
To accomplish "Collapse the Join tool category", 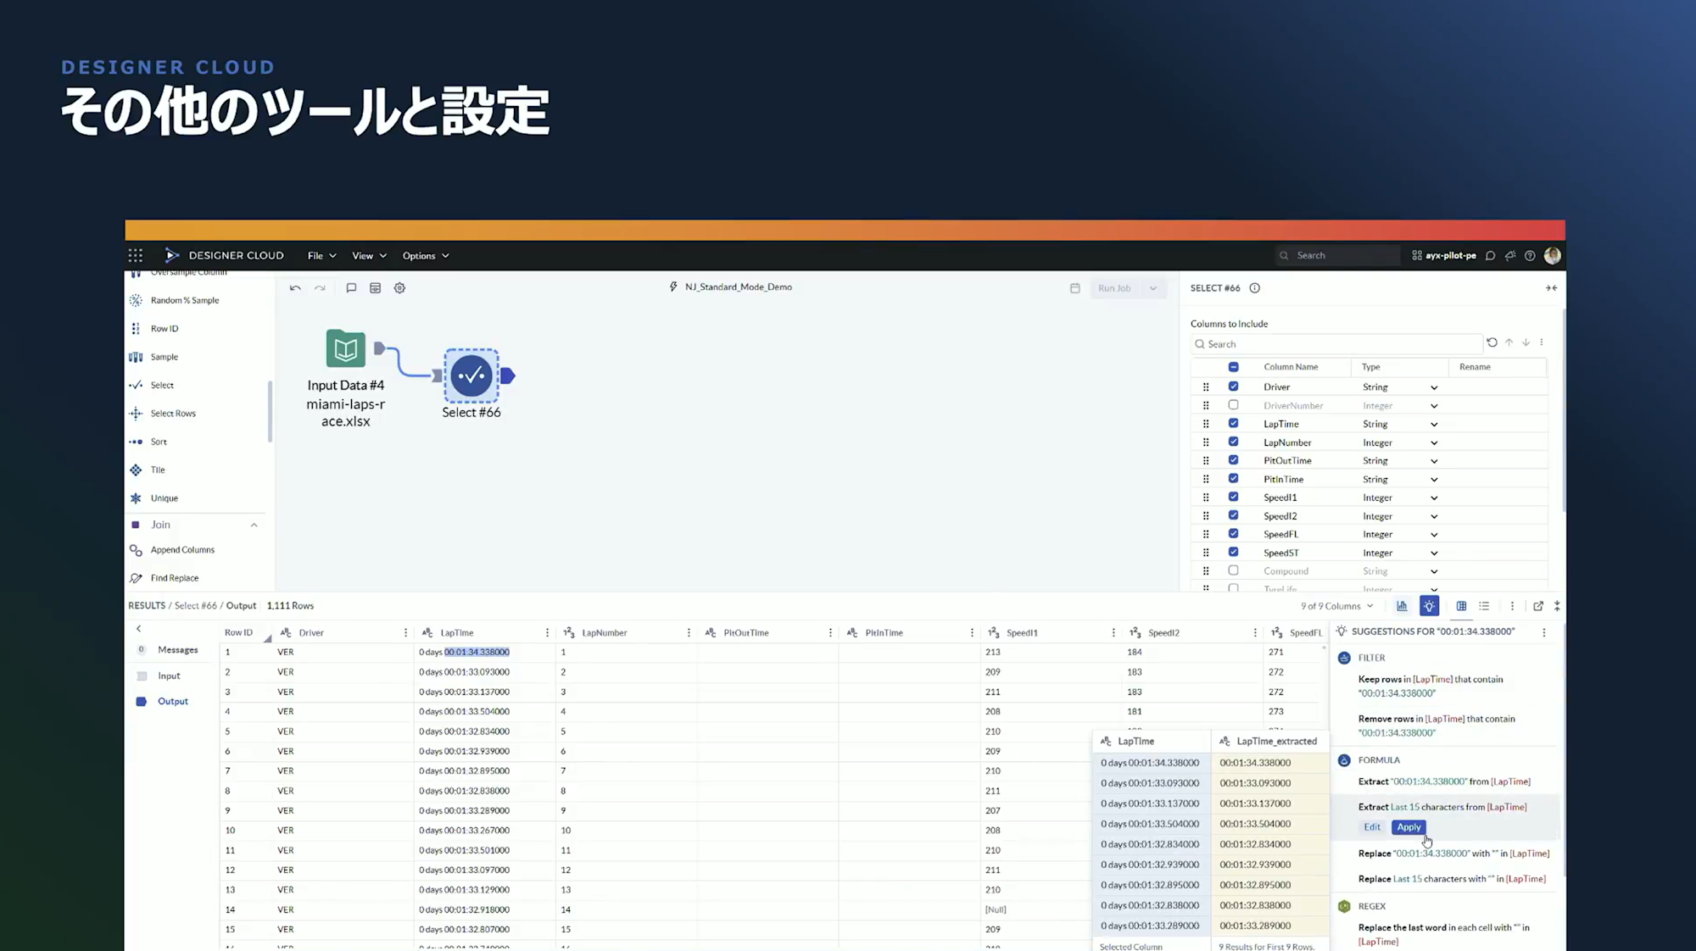I will [254, 526].
